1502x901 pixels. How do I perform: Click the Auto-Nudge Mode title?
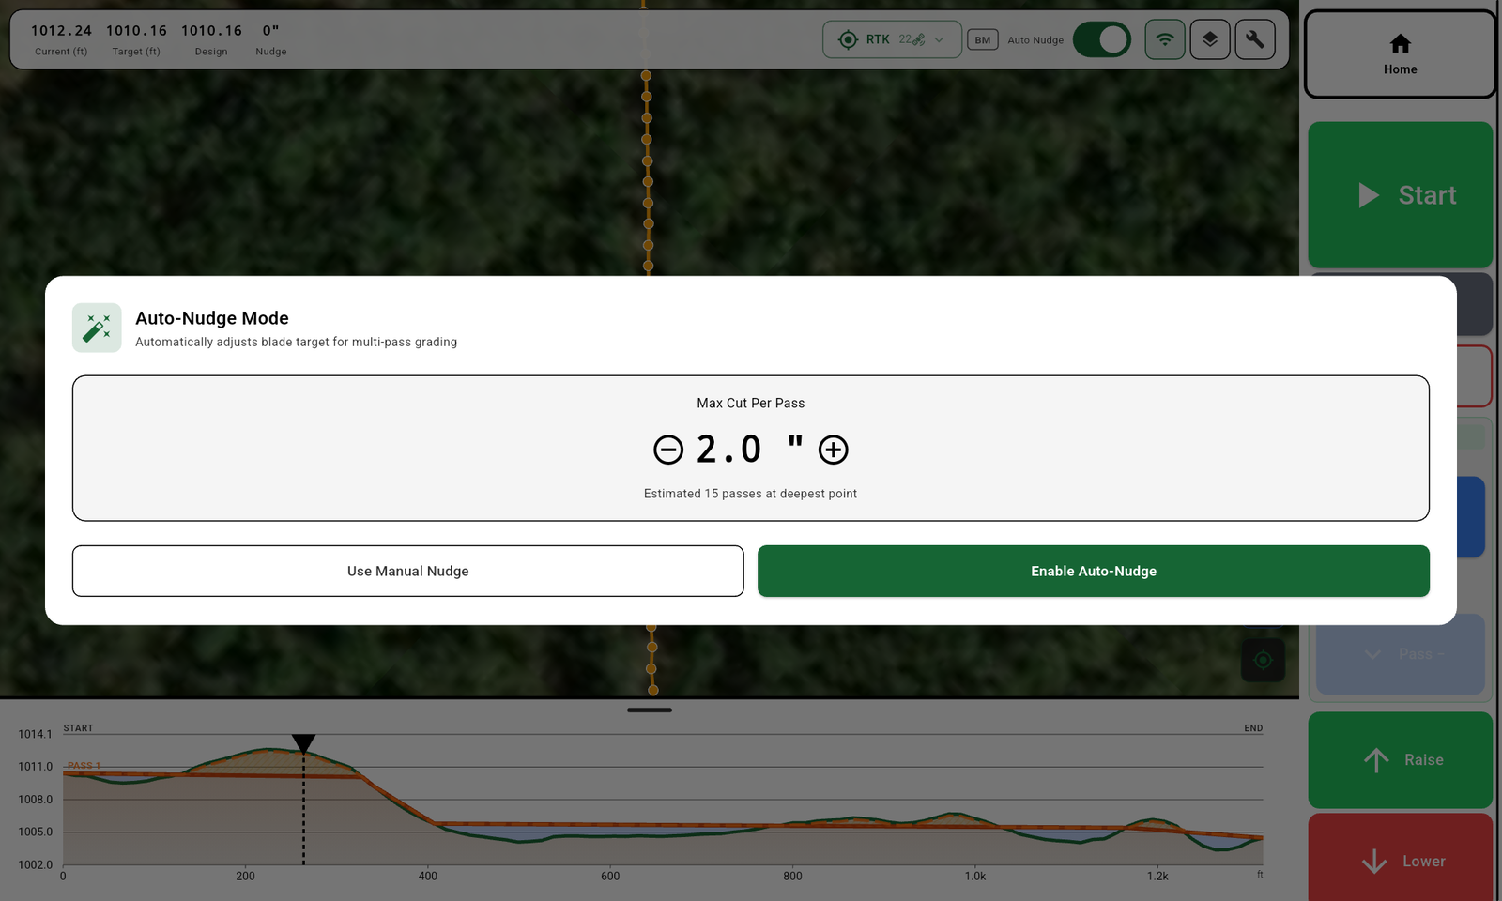(x=212, y=318)
